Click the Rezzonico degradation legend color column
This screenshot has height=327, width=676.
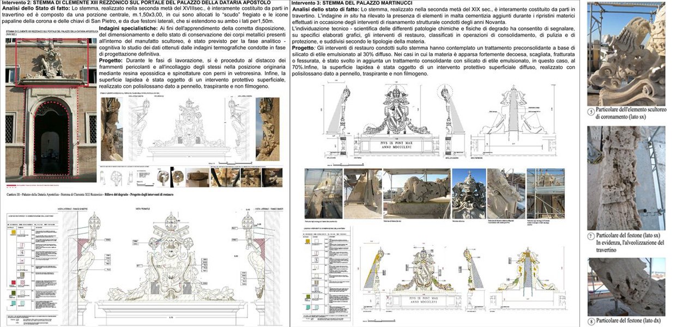(14, 267)
